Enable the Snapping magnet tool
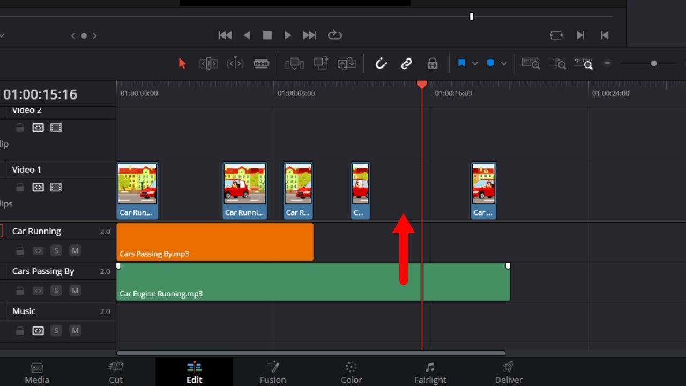 coord(381,63)
